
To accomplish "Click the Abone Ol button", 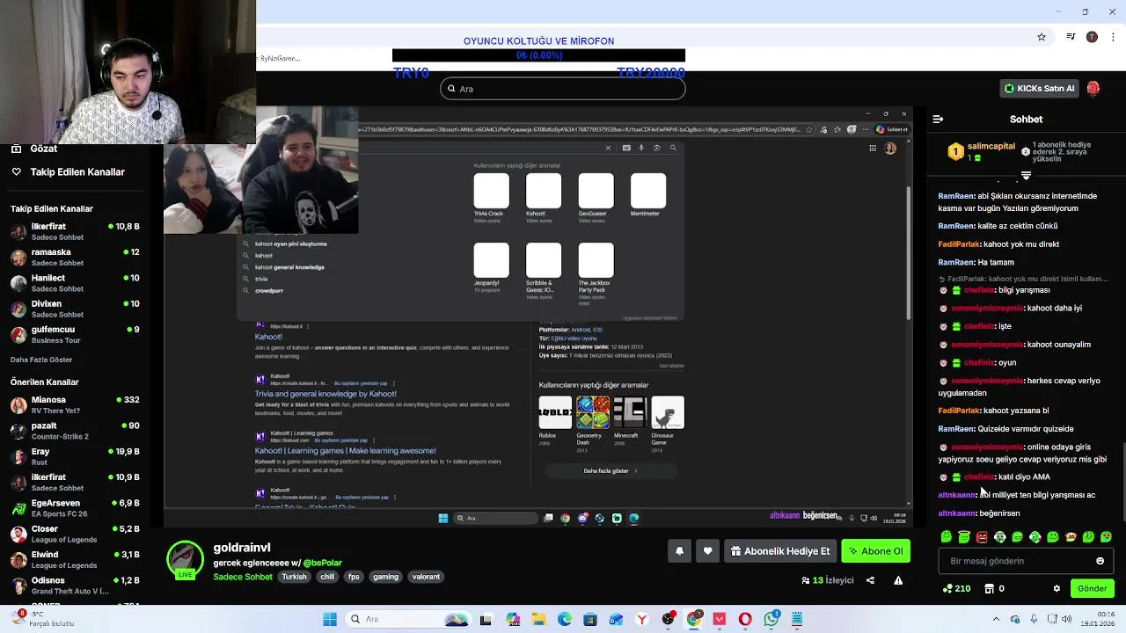I will (x=875, y=551).
